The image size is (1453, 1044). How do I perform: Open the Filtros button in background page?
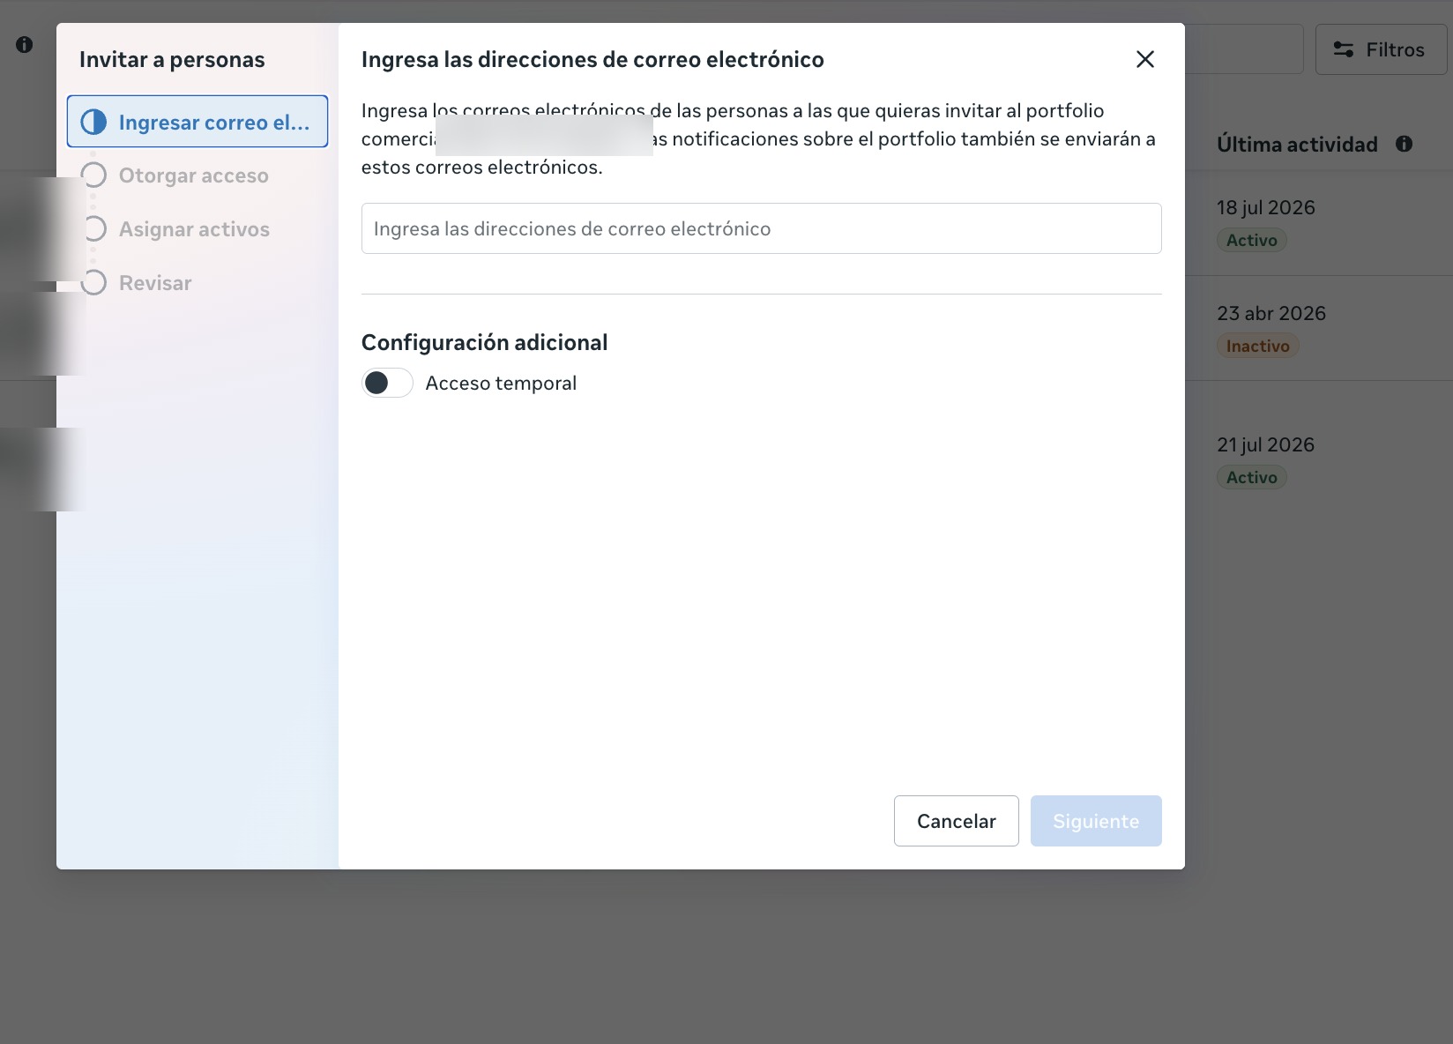1381,49
